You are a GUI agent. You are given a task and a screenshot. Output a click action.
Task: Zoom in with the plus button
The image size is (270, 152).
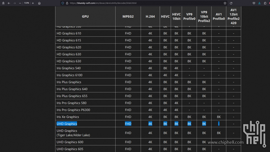33,3
